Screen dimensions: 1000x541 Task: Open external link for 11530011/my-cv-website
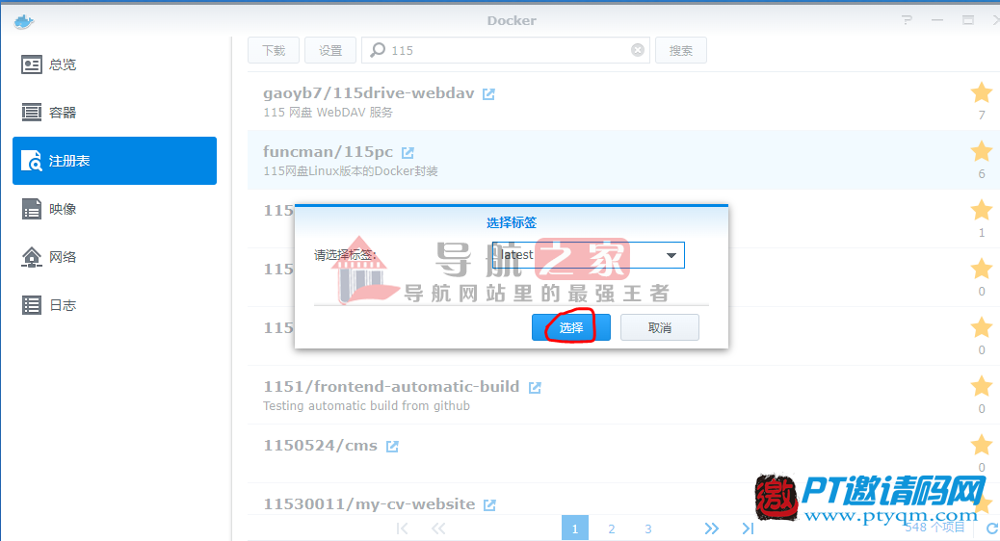pyautogui.click(x=489, y=504)
